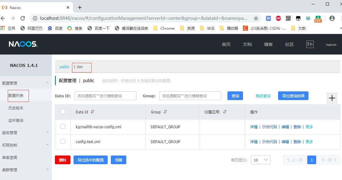Click the plus icon to create new configuration

click(x=332, y=98)
